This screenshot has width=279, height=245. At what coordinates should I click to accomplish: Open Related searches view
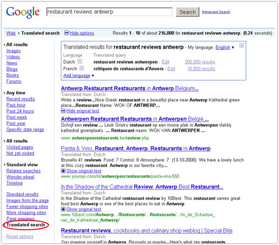click(x=23, y=171)
